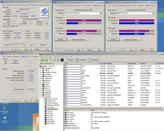The image size is (164, 131).
Task: Click the Duron 600 MHz result row
Action: click(114, 66)
